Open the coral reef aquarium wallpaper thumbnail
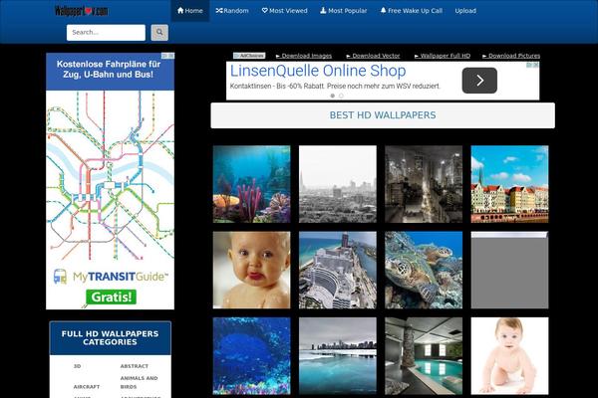 pyautogui.click(x=252, y=184)
